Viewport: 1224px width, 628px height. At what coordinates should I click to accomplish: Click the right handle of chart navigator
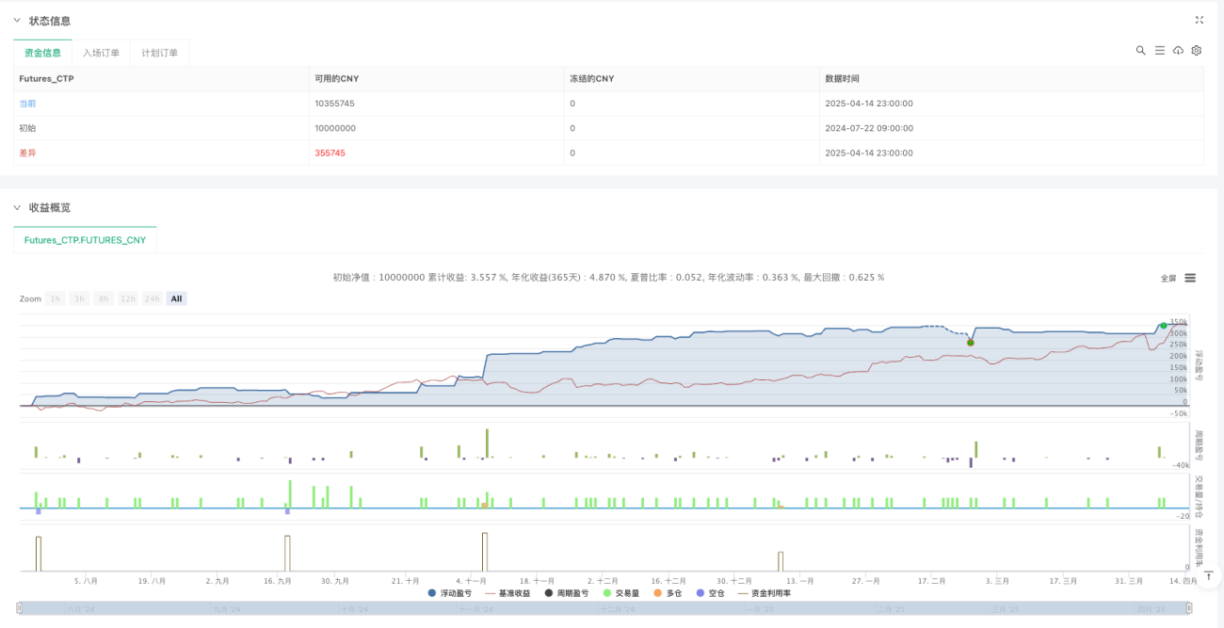coord(1189,609)
